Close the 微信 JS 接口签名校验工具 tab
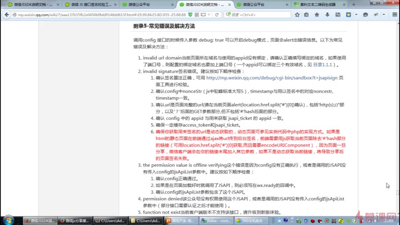 tap(115, 5)
